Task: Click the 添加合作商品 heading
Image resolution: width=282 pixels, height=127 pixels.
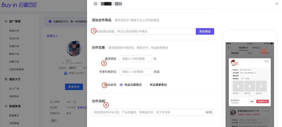Action: click(x=102, y=20)
